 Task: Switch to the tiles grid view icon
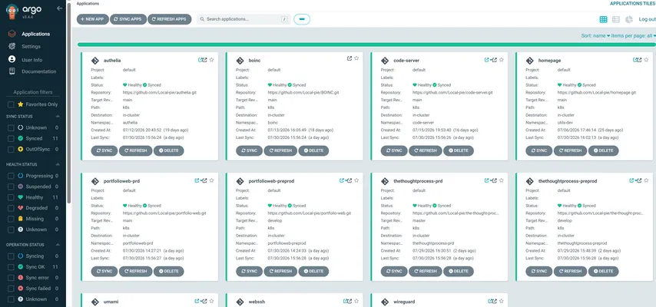click(603, 19)
